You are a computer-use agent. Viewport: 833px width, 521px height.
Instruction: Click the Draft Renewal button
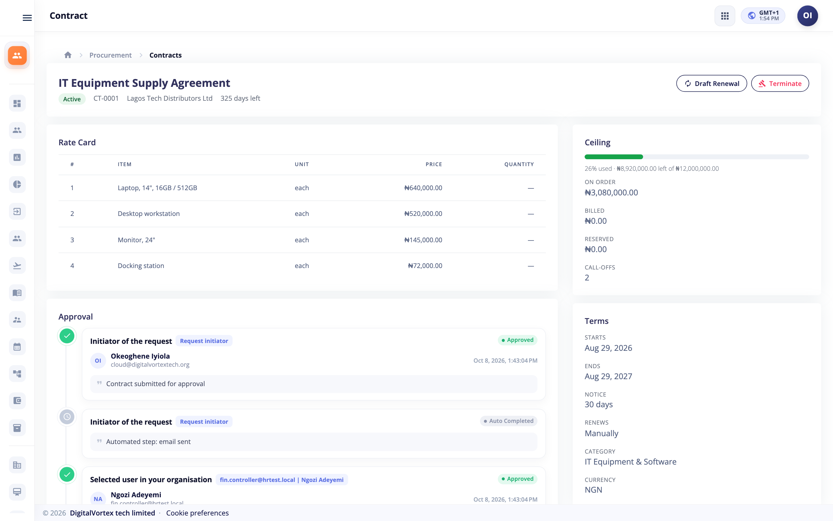[712, 83]
